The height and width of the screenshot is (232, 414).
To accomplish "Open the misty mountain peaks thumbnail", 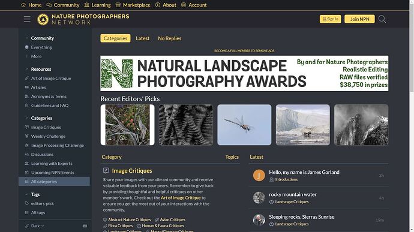I will (361, 125).
